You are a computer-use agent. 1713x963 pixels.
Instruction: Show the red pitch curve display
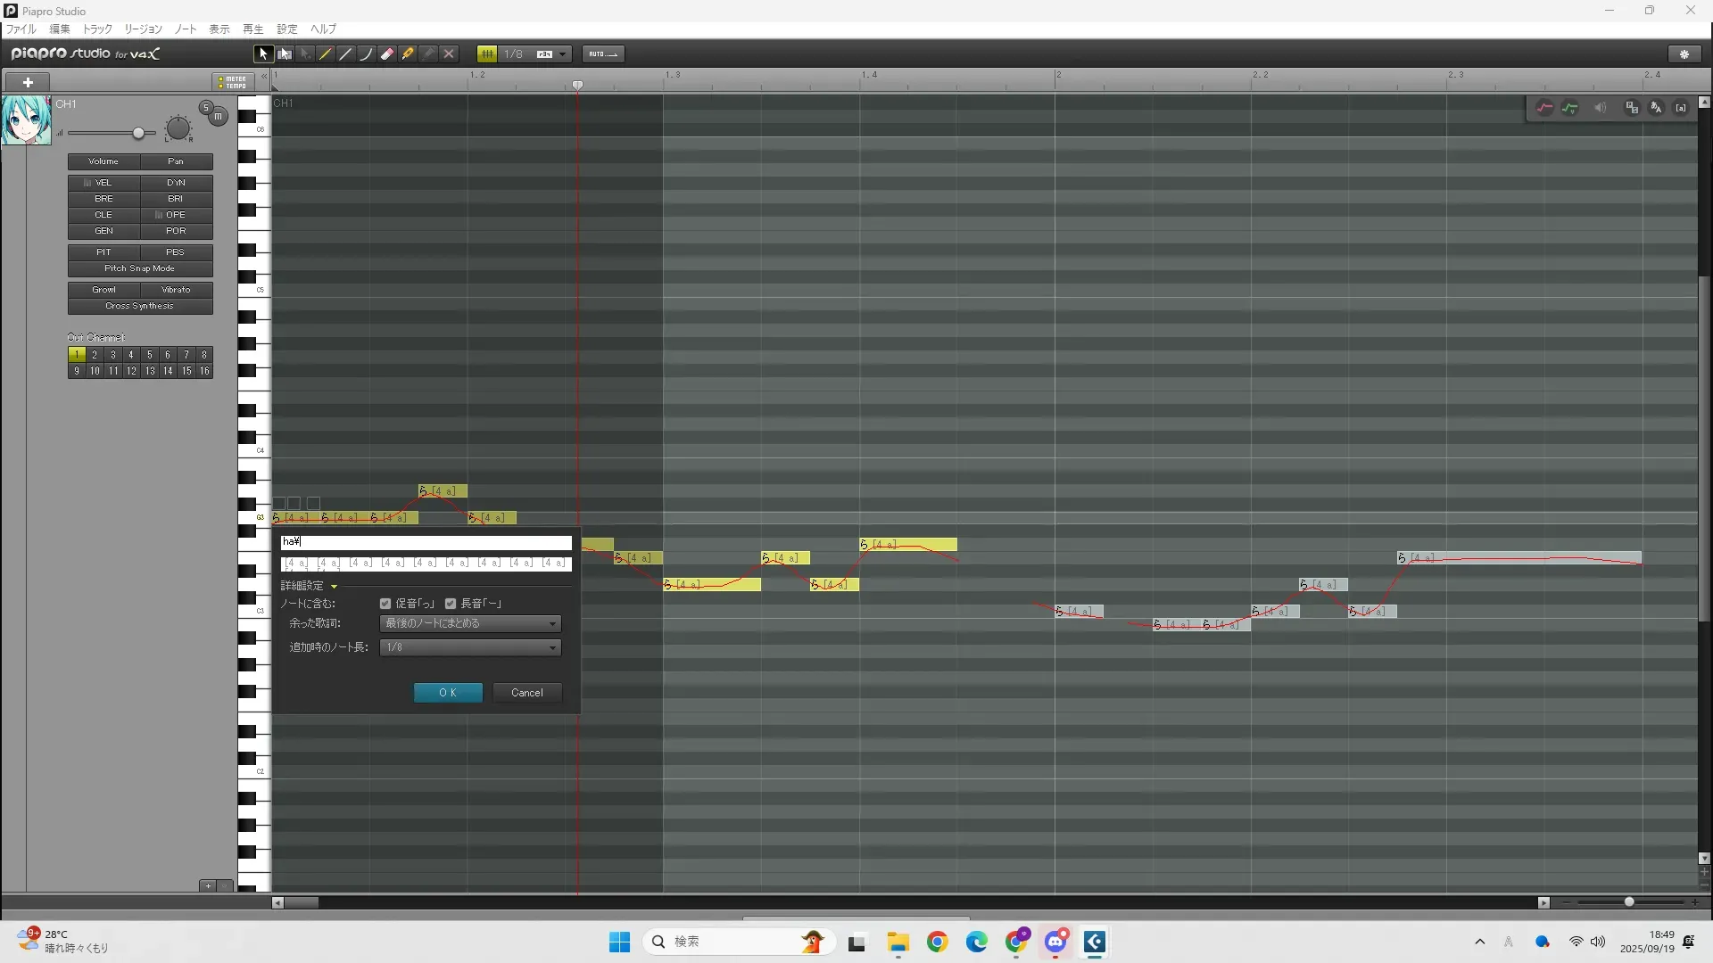1544,108
